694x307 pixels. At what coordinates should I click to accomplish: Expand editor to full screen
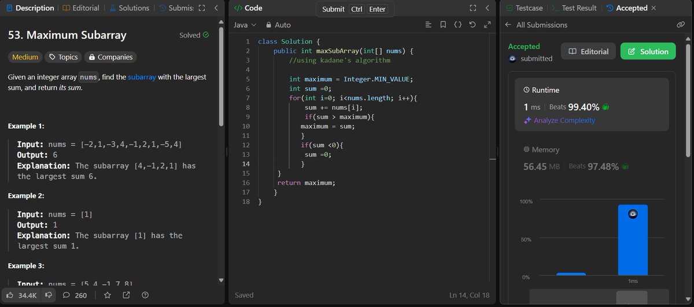tap(487, 25)
